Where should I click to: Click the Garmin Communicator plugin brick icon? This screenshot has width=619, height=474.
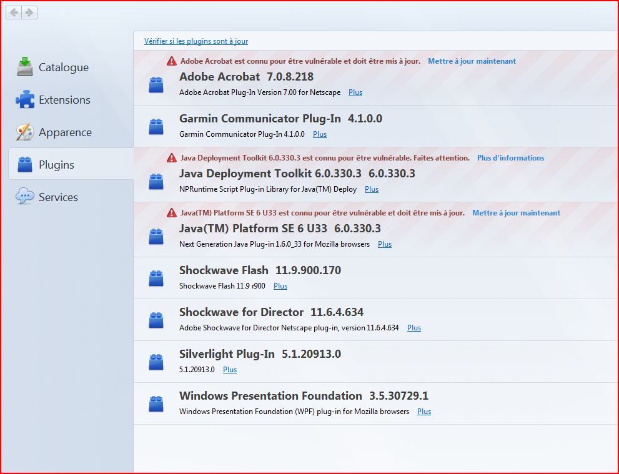[x=156, y=127]
